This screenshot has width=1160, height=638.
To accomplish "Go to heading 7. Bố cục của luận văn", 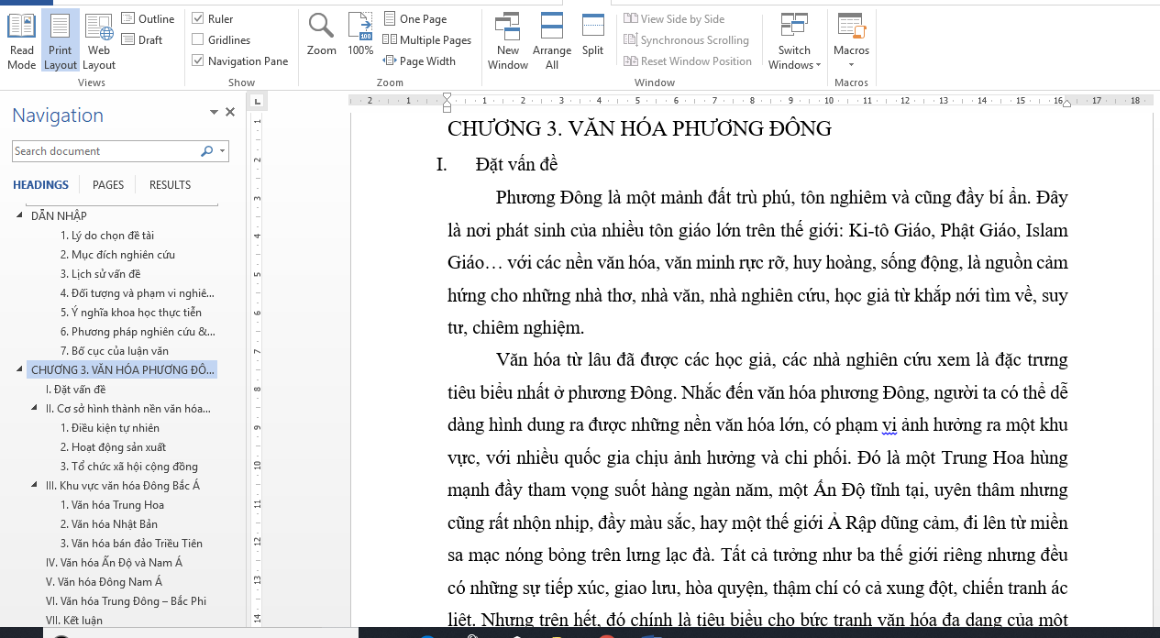I will coord(115,351).
